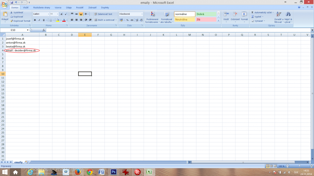This screenshot has width=314, height=176.
Task: Align text right
Action: pyautogui.click(x=81, y=20)
